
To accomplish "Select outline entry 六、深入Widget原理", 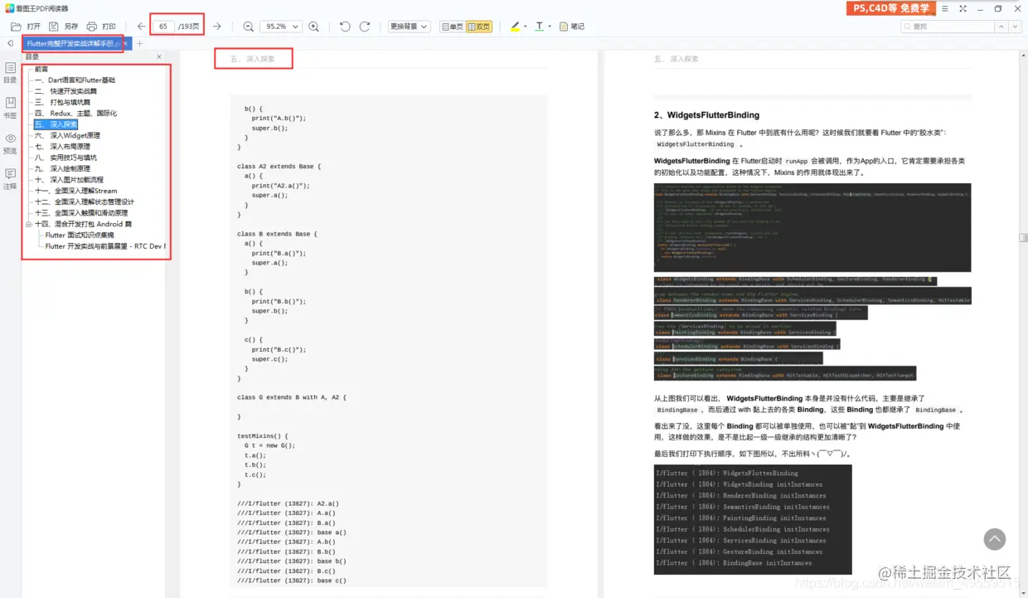I will pos(67,135).
